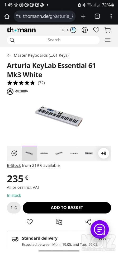The width and height of the screenshot is (118, 253).
Task: Open the B-Stock link
Action: click(14, 166)
